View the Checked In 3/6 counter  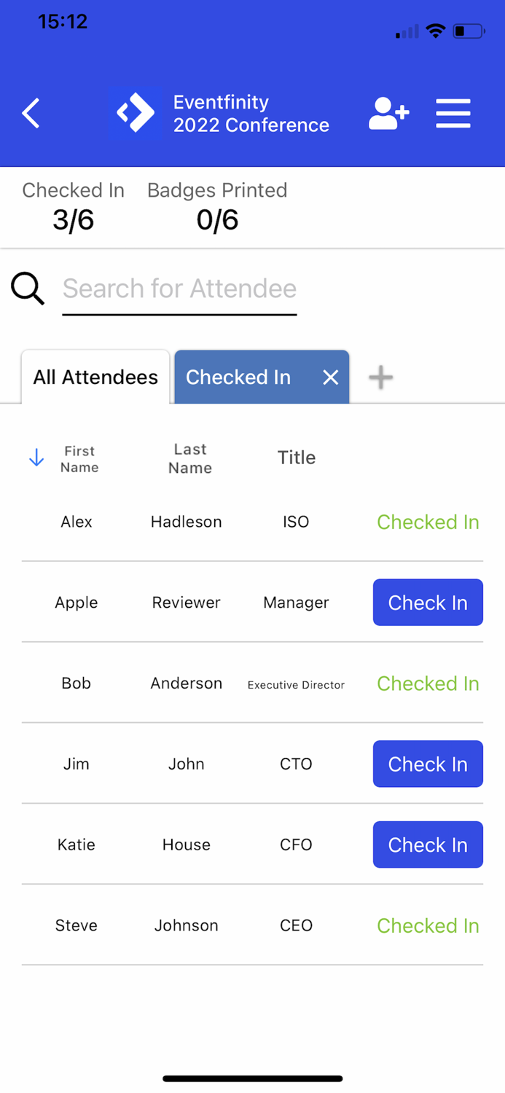(72, 206)
